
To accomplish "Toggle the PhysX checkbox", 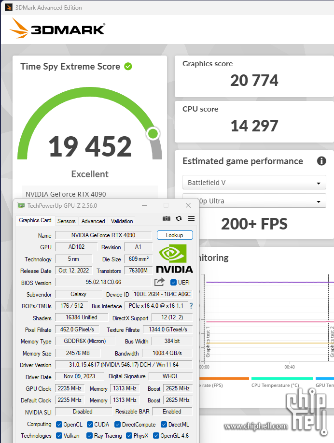I will [x=129, y=435].
